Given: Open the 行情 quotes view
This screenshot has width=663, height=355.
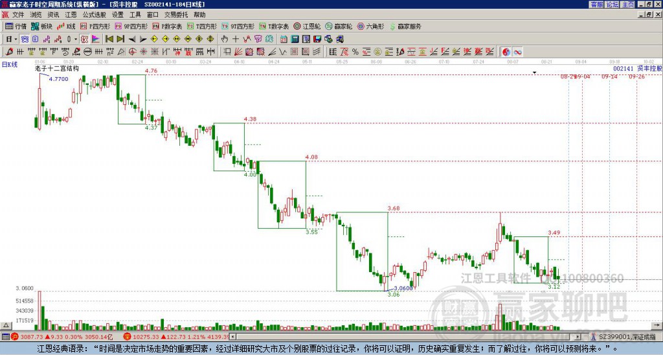Looking at the screenshot, I should tap(16, 26).
